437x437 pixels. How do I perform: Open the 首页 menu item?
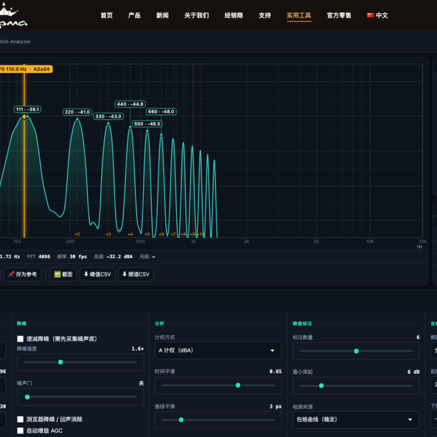point(106,15)
